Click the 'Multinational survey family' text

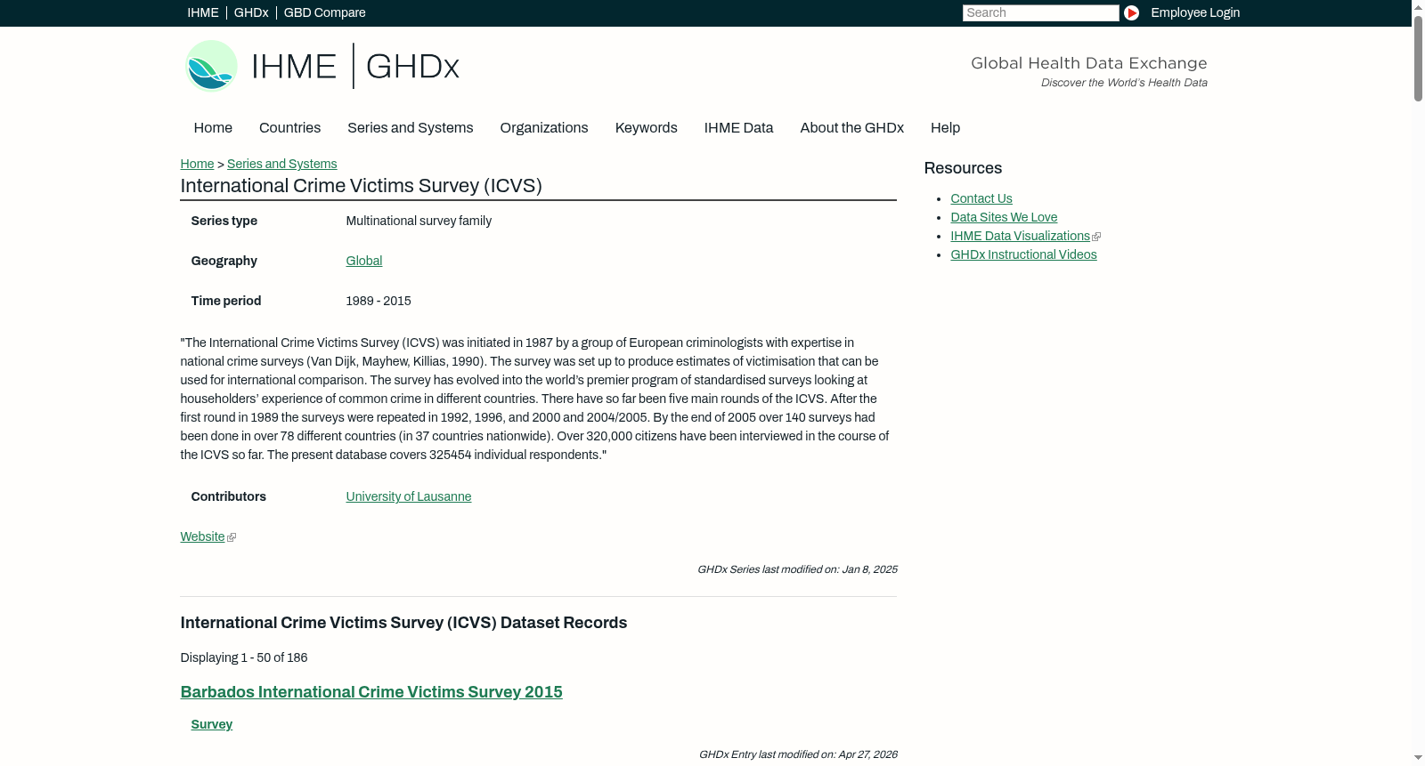pyautogui.click(x=419, y=221)
